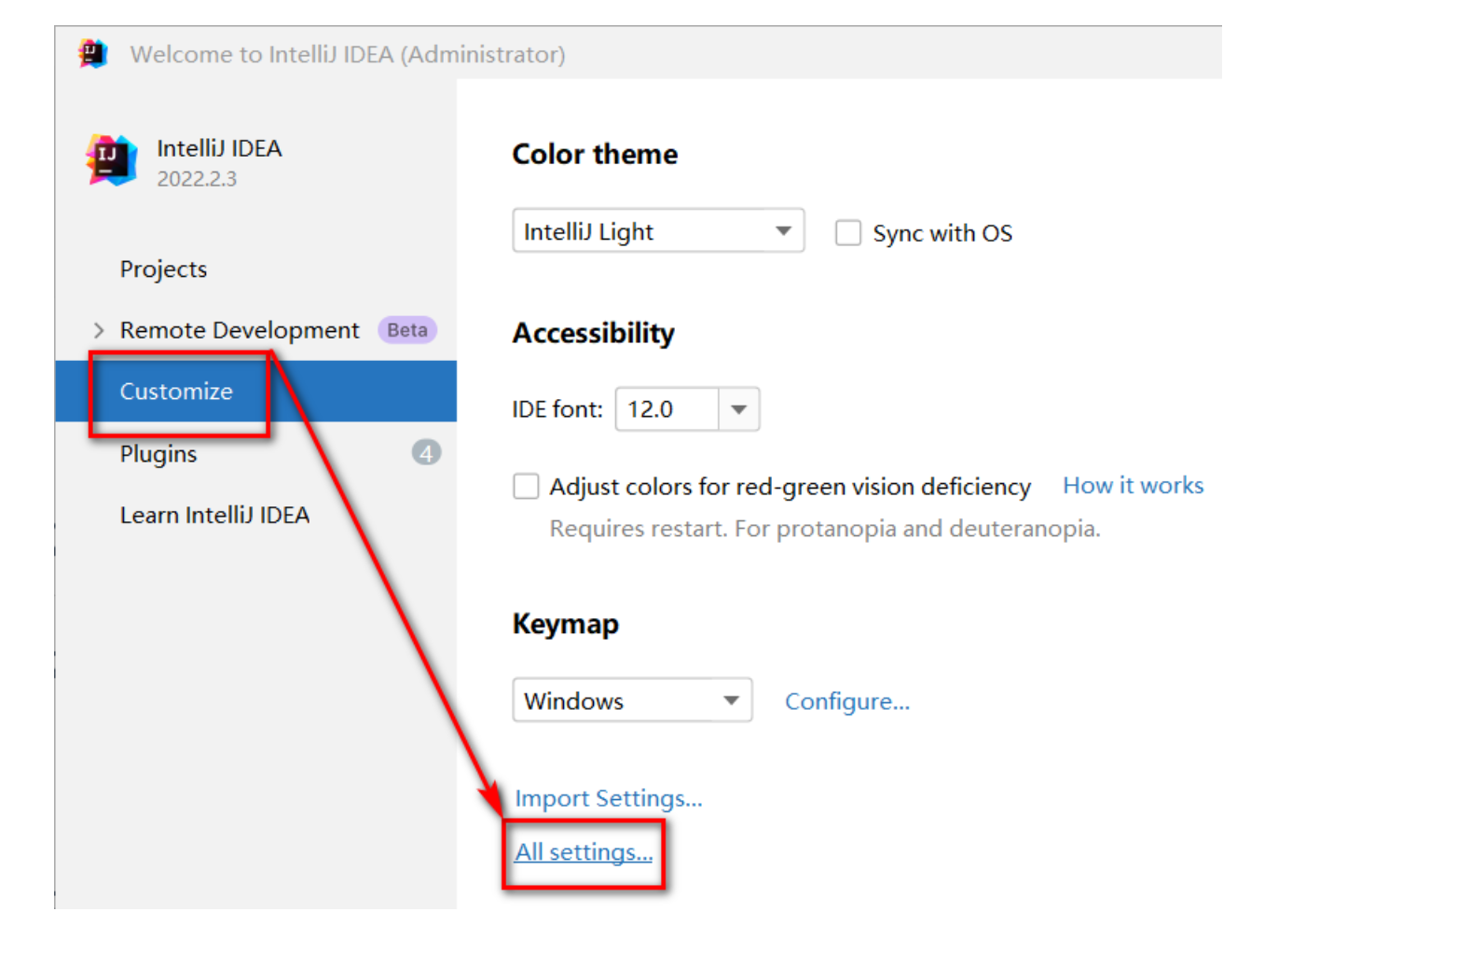Viewport: 1457px width, 953px height.
Task: Click the version text 2022.2.3
Action: point(197,179)
